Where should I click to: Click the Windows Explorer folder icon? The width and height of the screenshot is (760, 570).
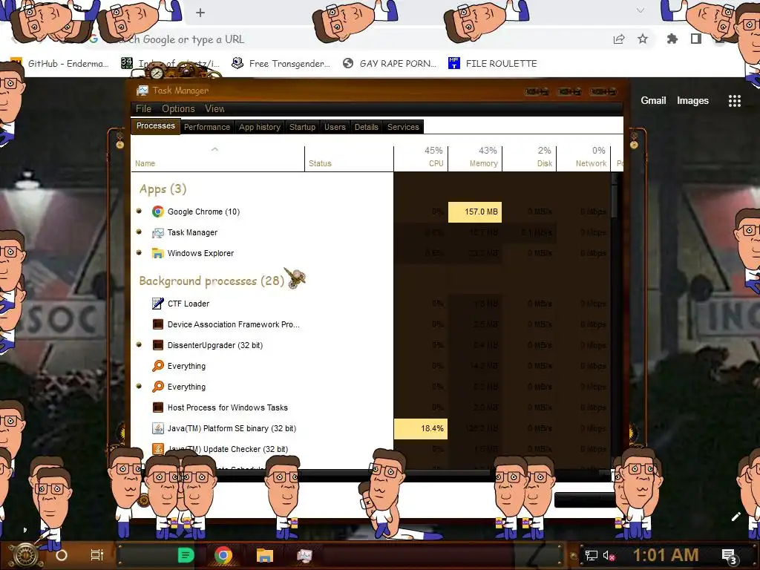[157, 253]
